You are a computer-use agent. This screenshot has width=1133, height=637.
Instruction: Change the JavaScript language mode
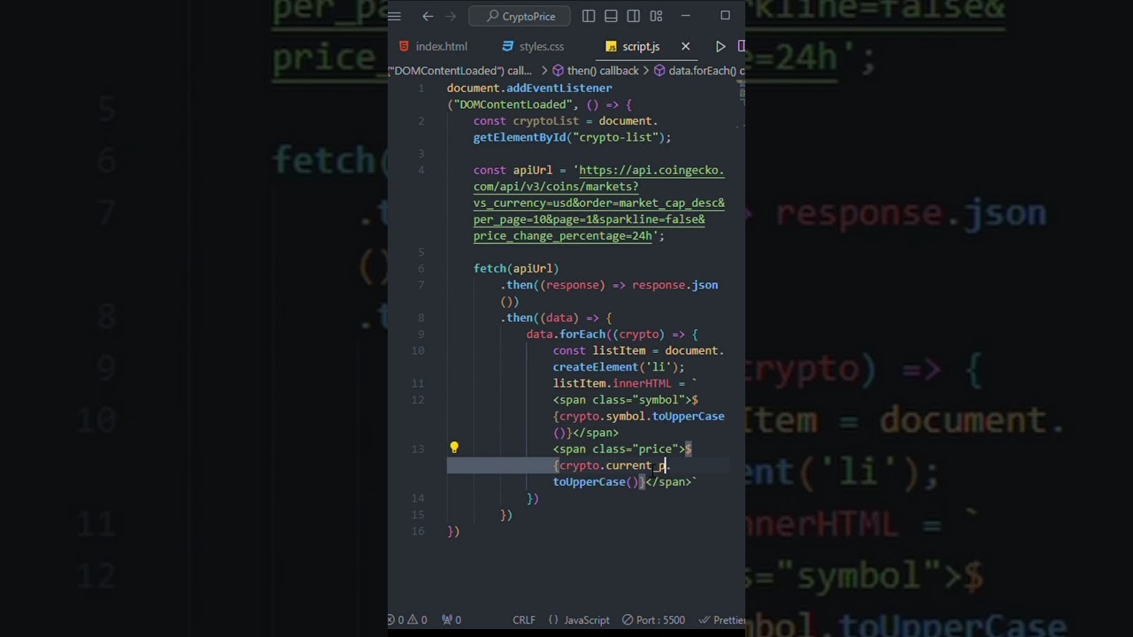[579, 620]
